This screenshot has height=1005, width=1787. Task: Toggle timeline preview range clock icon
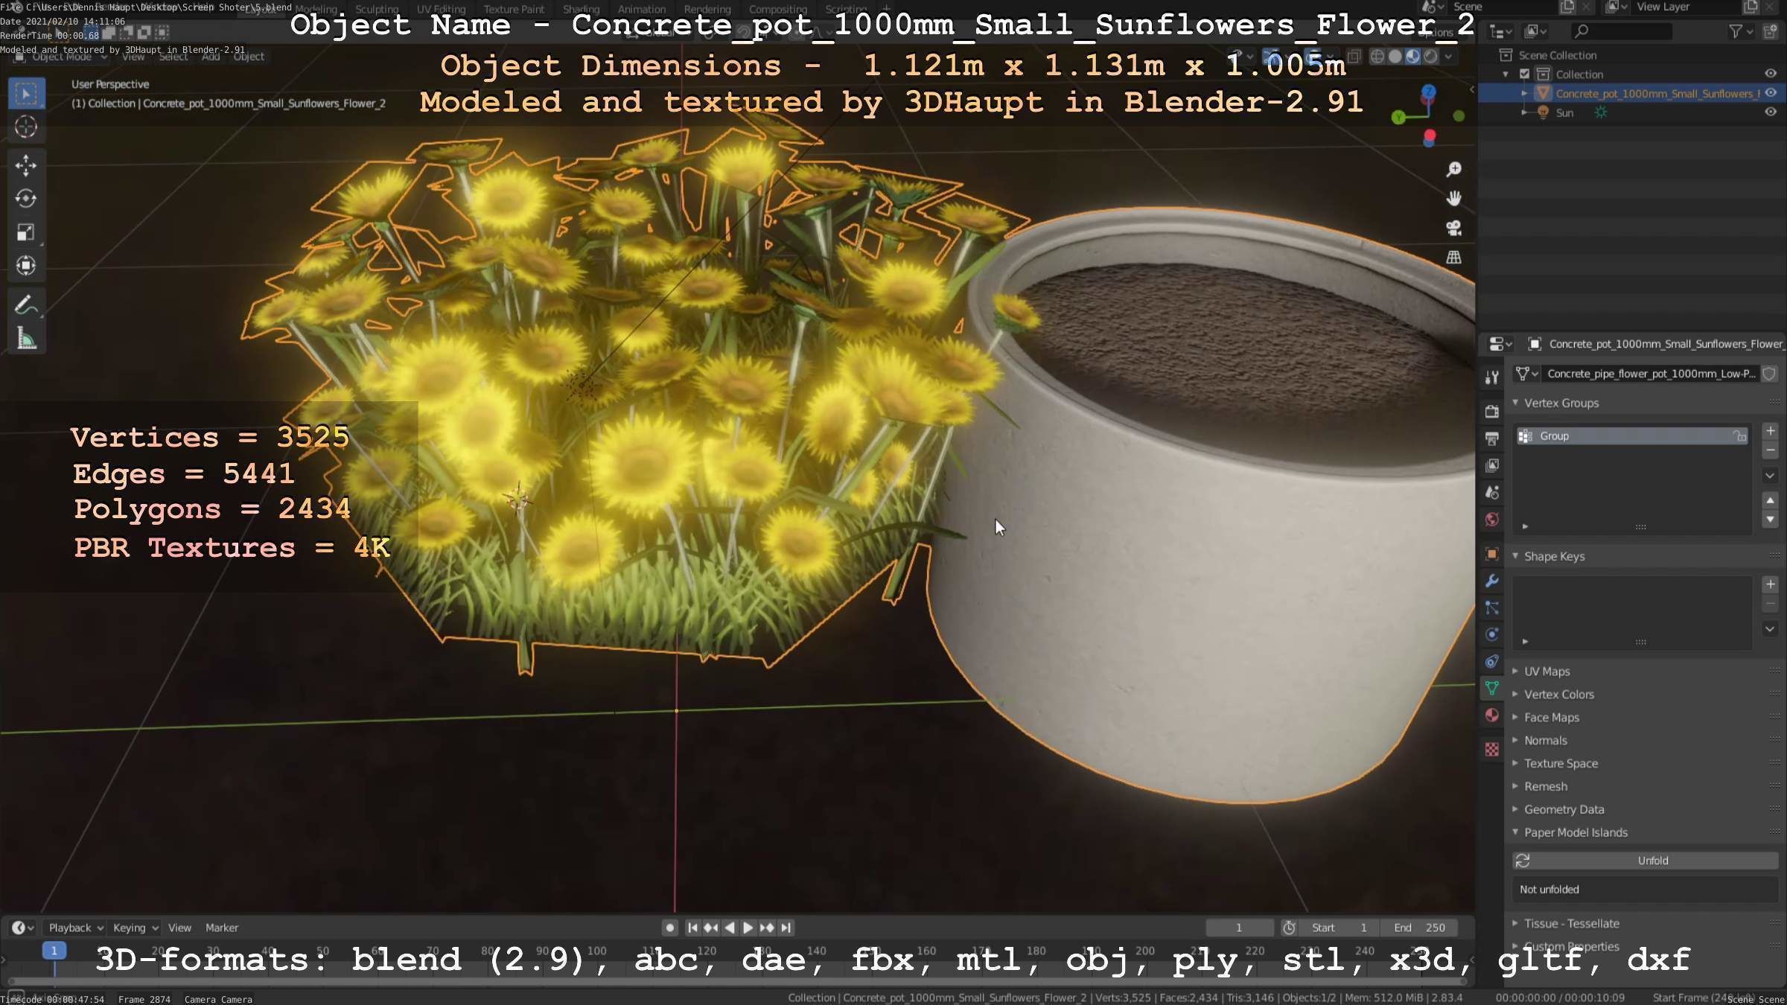1289,928
